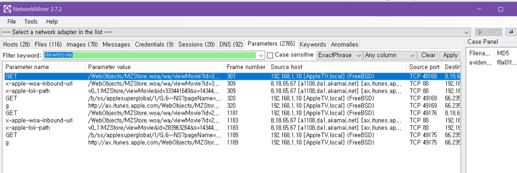Click the Apply filter button

(450, 55)
